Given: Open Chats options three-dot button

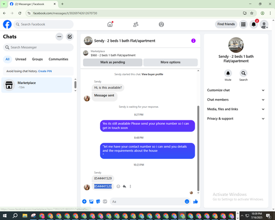Looking at the screenshot, I should [59, 37].
